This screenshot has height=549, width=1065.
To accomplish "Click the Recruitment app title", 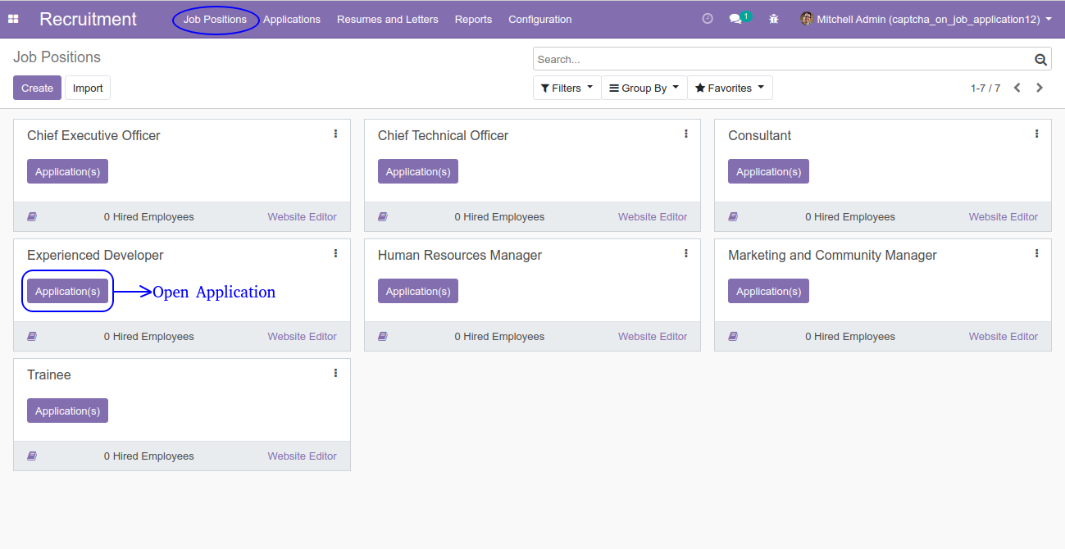I will (89, 19).
